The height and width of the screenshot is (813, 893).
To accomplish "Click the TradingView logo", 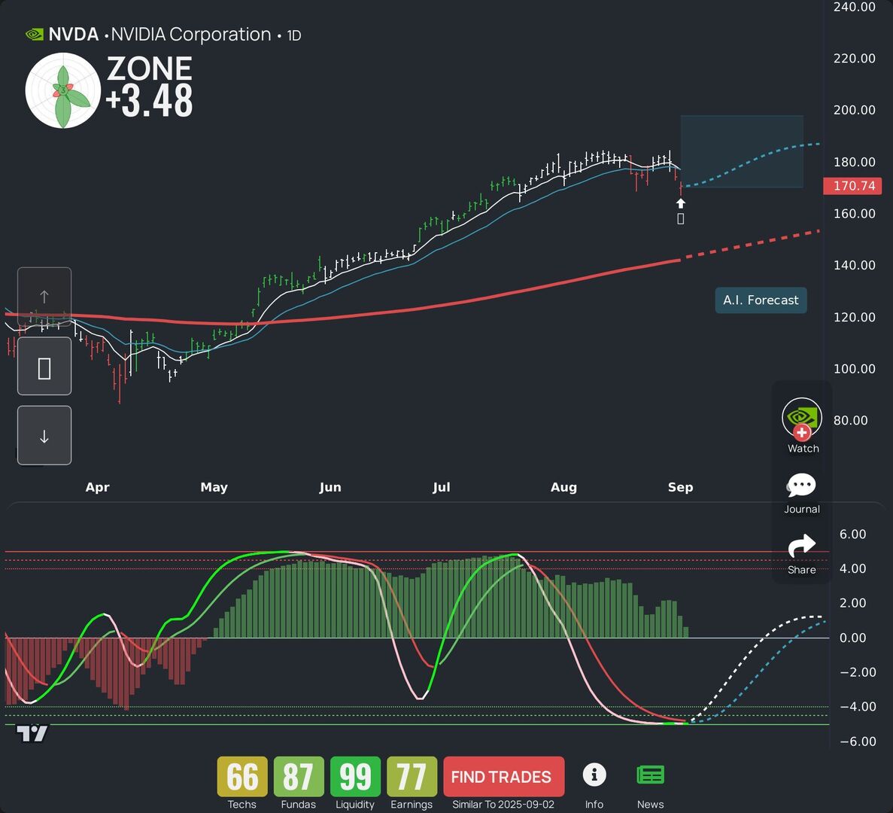I will [x=32, y=734].
